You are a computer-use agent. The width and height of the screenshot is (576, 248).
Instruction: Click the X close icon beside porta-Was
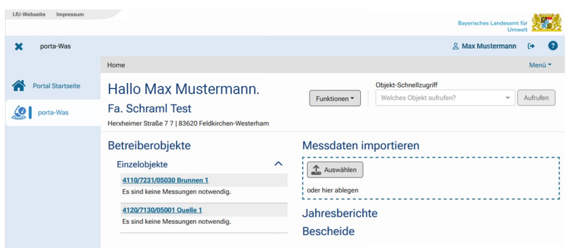tap(18, 46)
